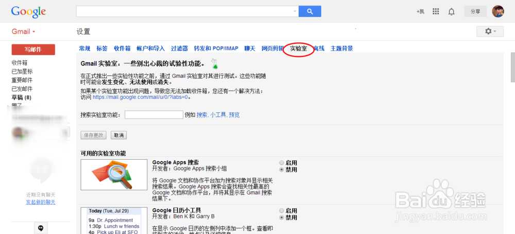Select the 实验室 labs tab
Screen dimensions: 515x234
click(299, 48)
